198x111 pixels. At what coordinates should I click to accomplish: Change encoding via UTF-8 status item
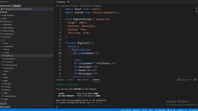point(144,110)
